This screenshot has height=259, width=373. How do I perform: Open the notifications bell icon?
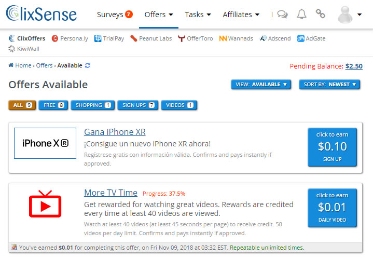tap(301, 15)
